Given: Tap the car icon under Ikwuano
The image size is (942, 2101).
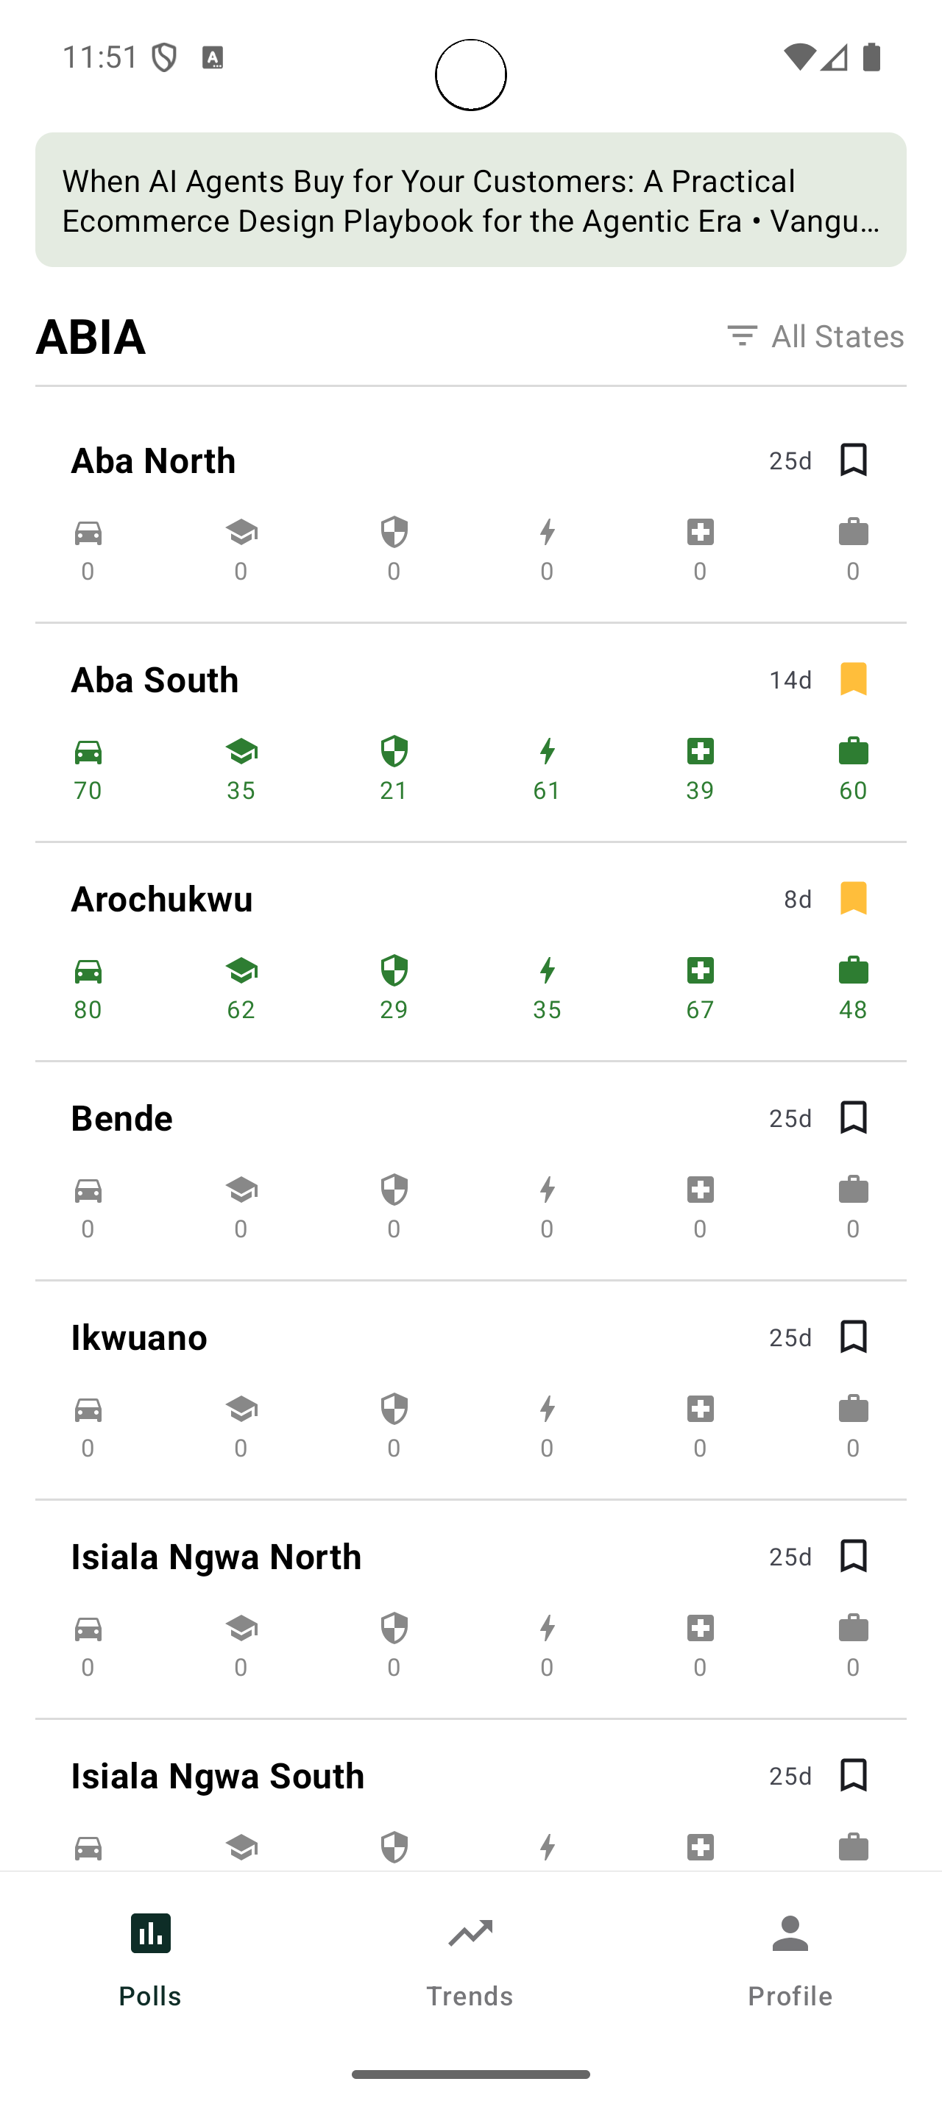Looking at the screenshot, I should pyautogui.click(x=88, y=1409).
